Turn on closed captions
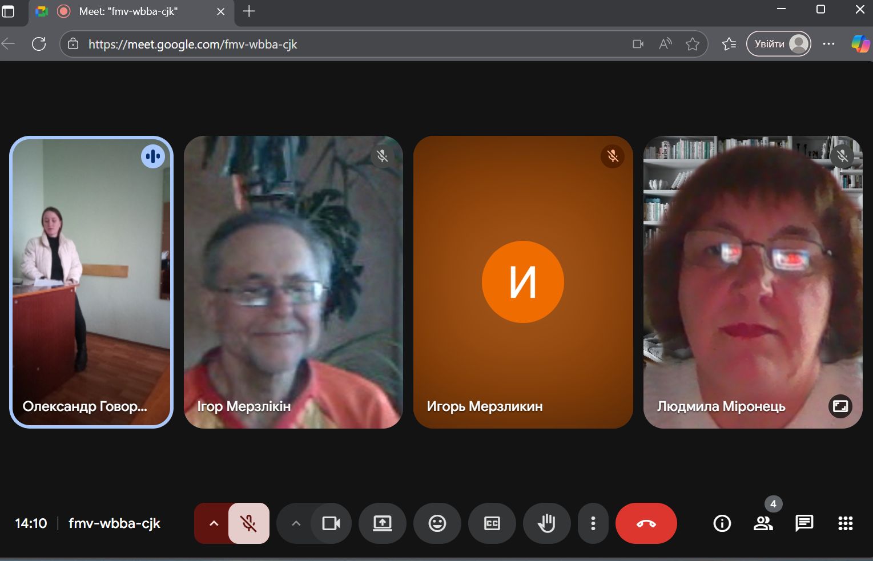This screenshot has width=873, height=561. [492, 523]
